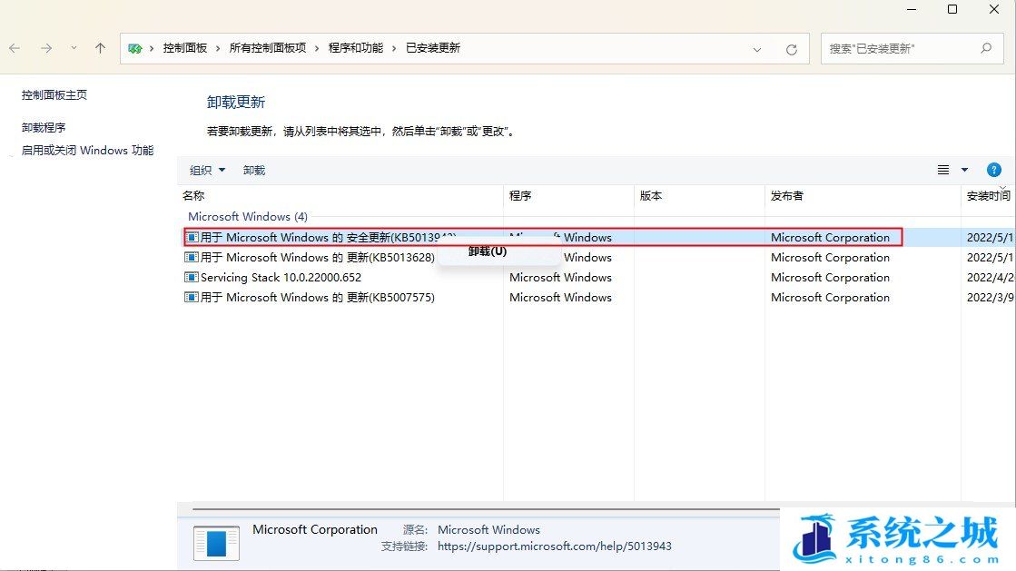1016x571 pixels.
Task: Click 2022/3/9 install date cell
Action: point(990,298)
